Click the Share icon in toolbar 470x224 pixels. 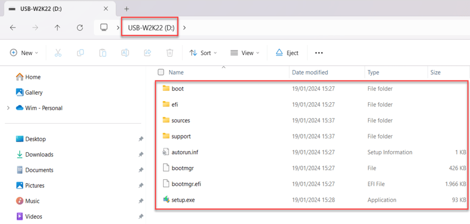(147, 53)
